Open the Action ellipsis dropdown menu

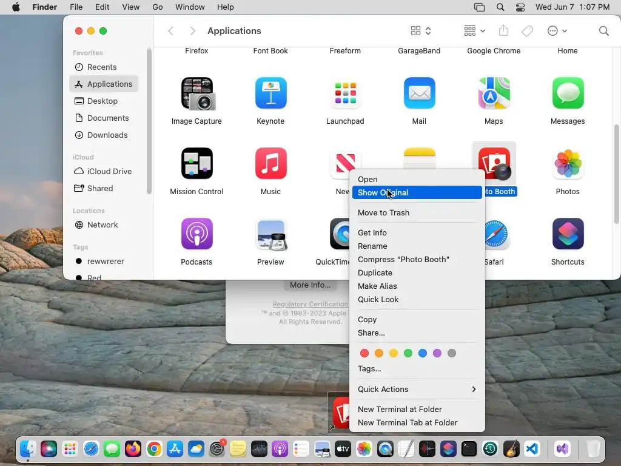click(x=557, y=31)
